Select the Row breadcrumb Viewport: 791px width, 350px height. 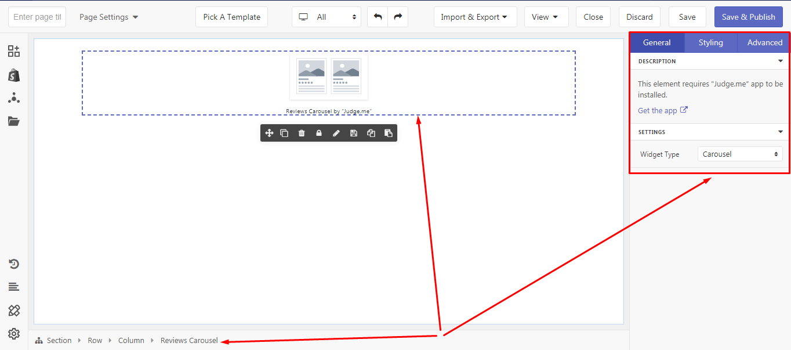point(95,341)
